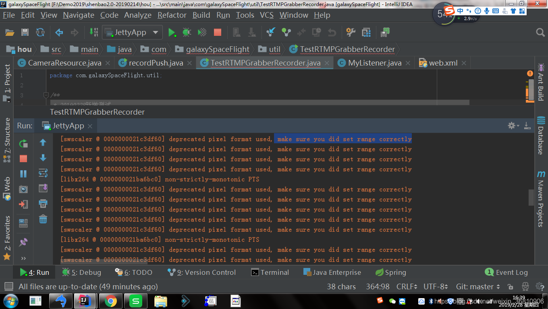548x309 pixels.
Task: Open Git master branch popup
Action: [478, 287]
